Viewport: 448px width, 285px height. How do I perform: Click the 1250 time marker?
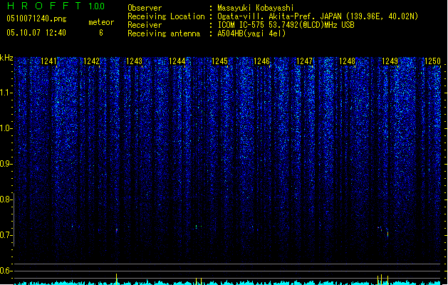(432, 61)
